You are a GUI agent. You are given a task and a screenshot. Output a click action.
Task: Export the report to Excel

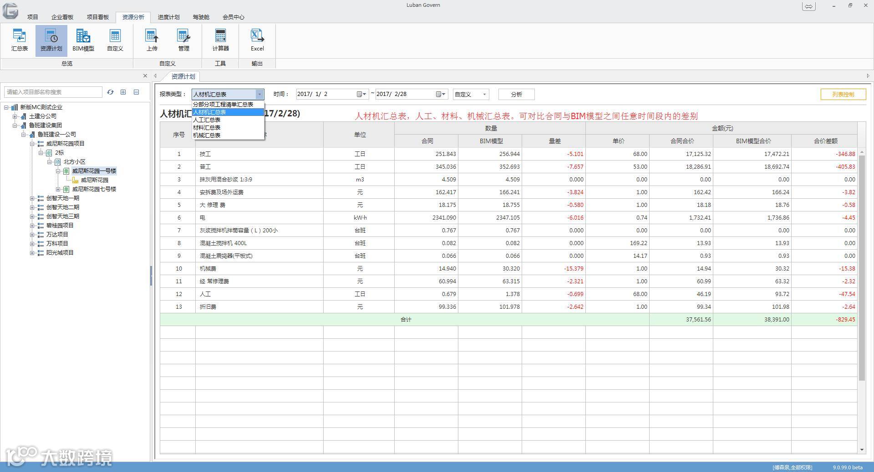pyautogui.click(x=257, y=40)
